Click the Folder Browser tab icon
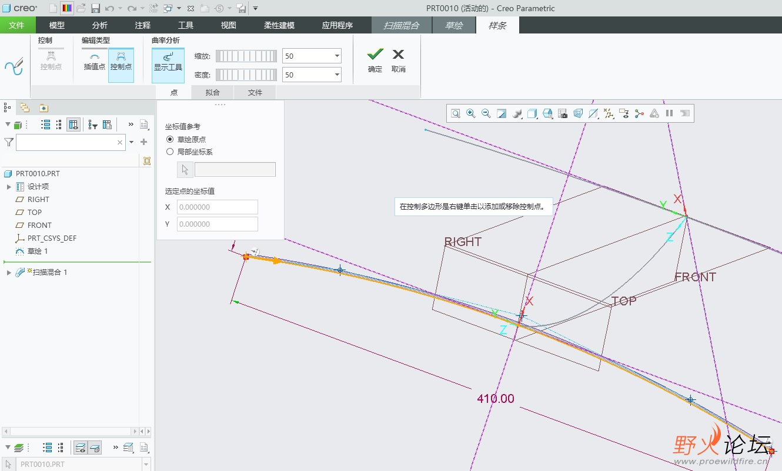782x471 pixels. (x=24, y=107)
